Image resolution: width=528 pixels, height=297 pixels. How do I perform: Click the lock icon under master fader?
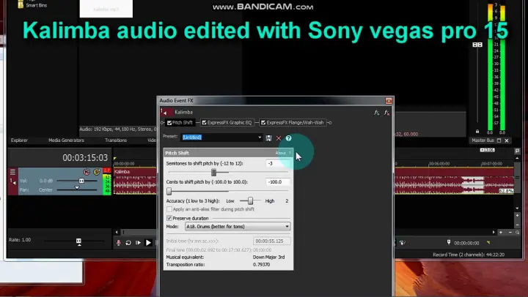pyautogui.click(x=477, y=132)
